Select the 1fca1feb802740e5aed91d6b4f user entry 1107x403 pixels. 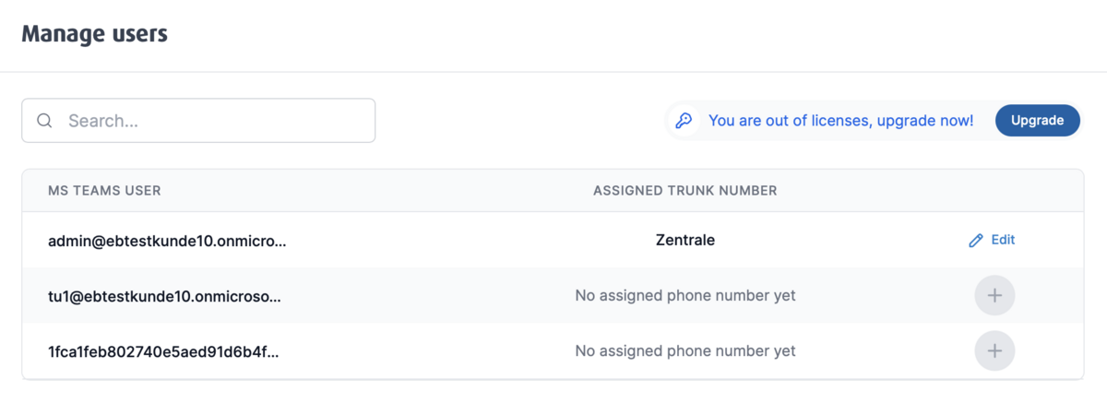click(x=163, y=351)
